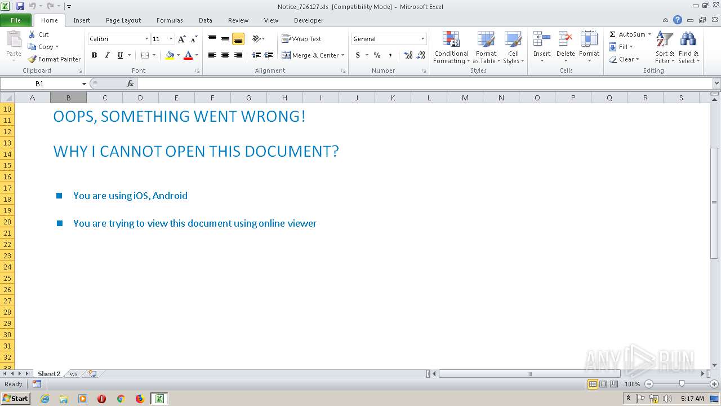Click the Insert cells icon
The height and width of the screenshot is (406, 721).
542,39
